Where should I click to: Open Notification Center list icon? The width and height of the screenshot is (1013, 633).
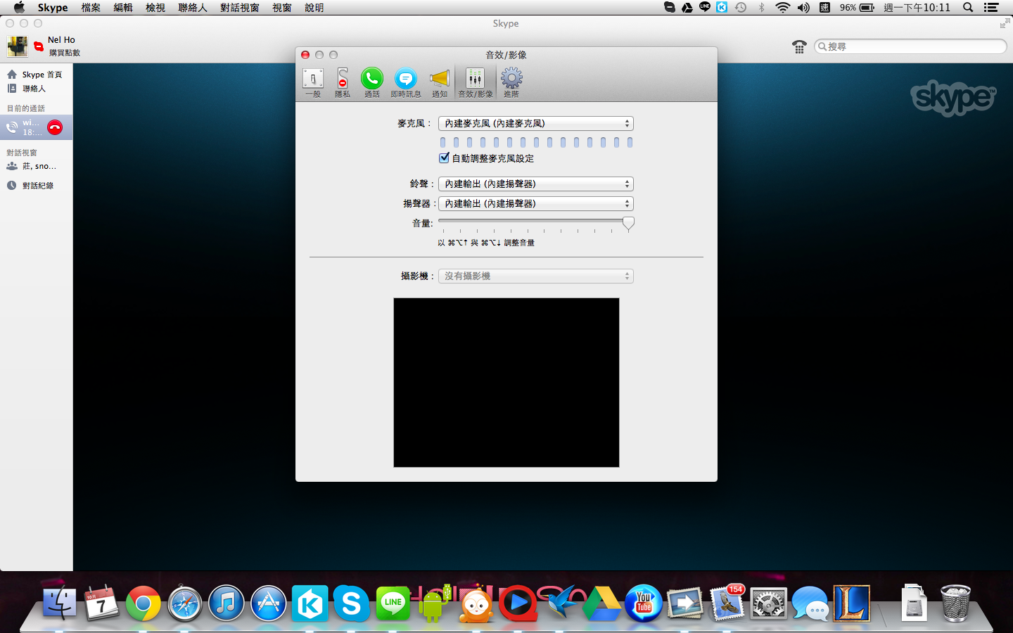click(x=991, y=8)
